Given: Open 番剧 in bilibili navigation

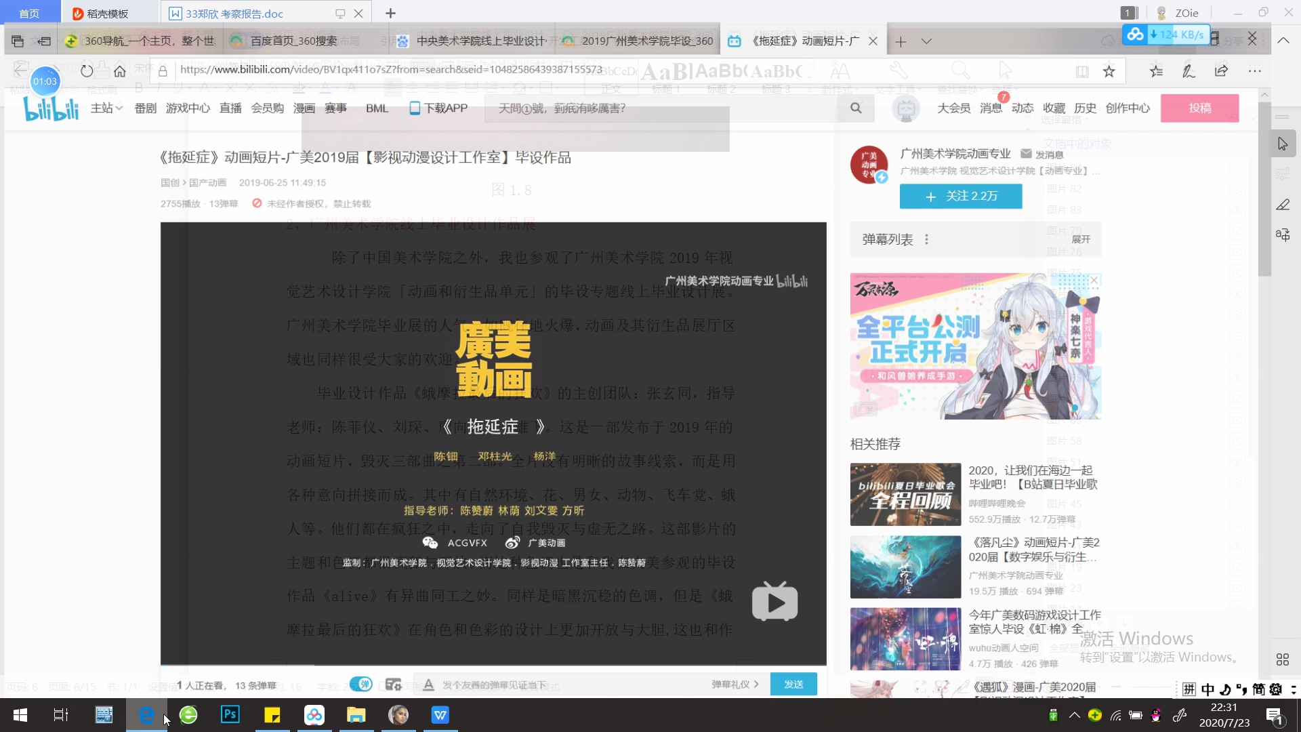Looking at the screenshot, I should point(146,108).
